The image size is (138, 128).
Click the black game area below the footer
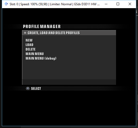coord(69,108)
